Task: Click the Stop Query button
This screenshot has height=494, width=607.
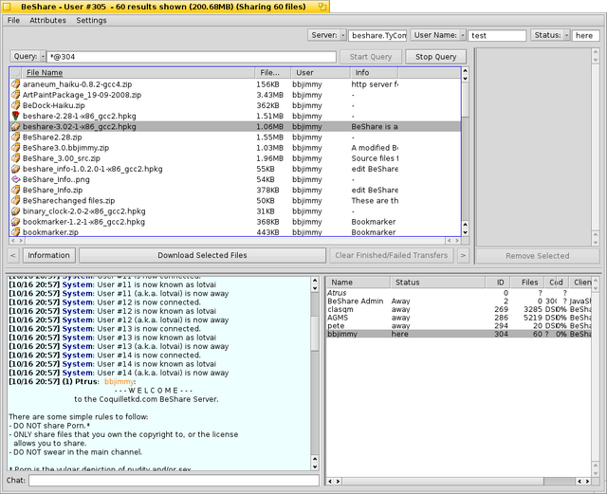Action: [x=436, y=57]
